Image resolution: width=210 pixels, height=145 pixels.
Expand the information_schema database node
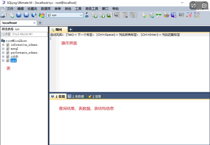(x=3, y=45)
